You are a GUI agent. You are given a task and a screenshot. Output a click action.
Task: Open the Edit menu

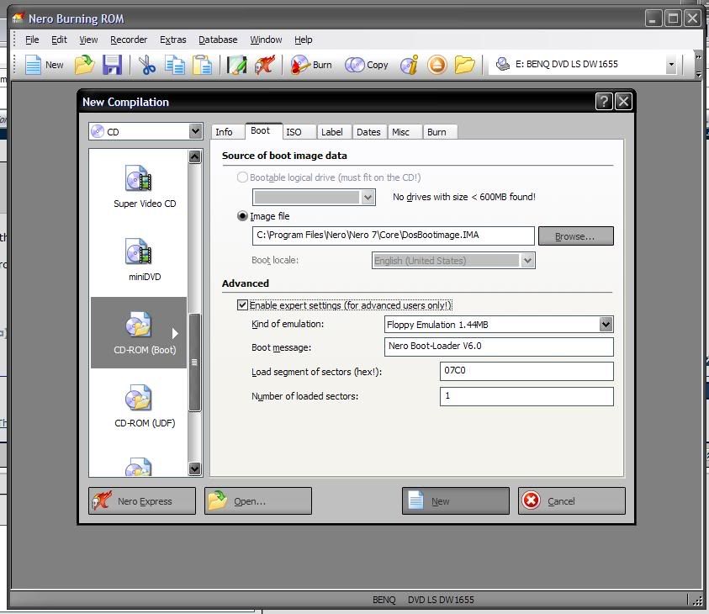[x=59, y=40]
